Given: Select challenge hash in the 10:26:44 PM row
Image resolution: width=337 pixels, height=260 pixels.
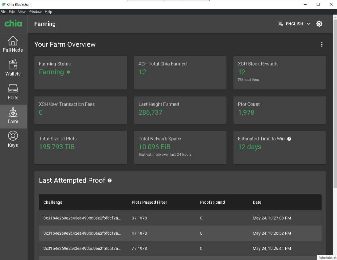Looking at the screenshot, I should pos(82,248).
